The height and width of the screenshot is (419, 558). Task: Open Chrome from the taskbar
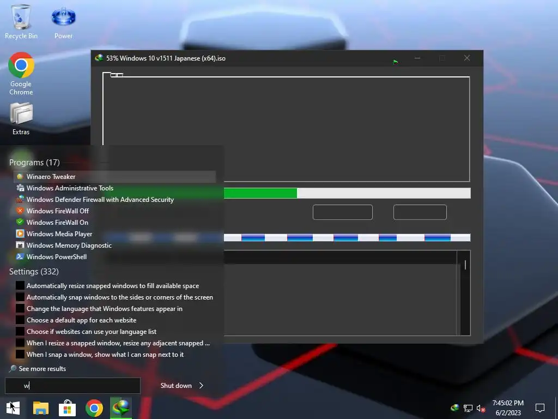tap(94, 408)
